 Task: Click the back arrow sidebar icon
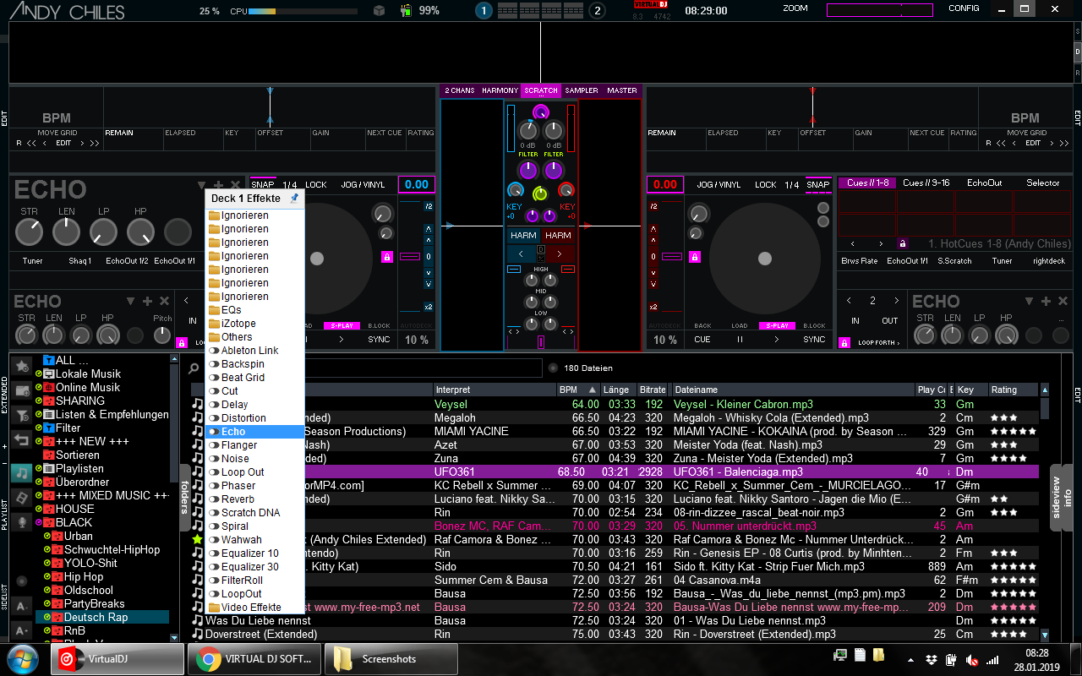tap(22, 439)
